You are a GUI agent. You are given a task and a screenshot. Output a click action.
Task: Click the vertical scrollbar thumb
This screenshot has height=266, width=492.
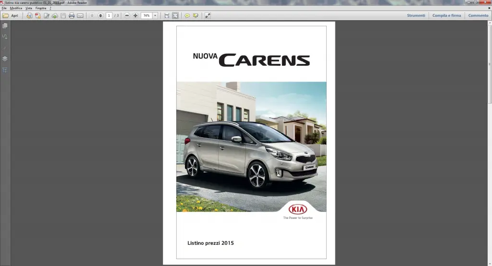pyautogui.click(x=490, y=64)
